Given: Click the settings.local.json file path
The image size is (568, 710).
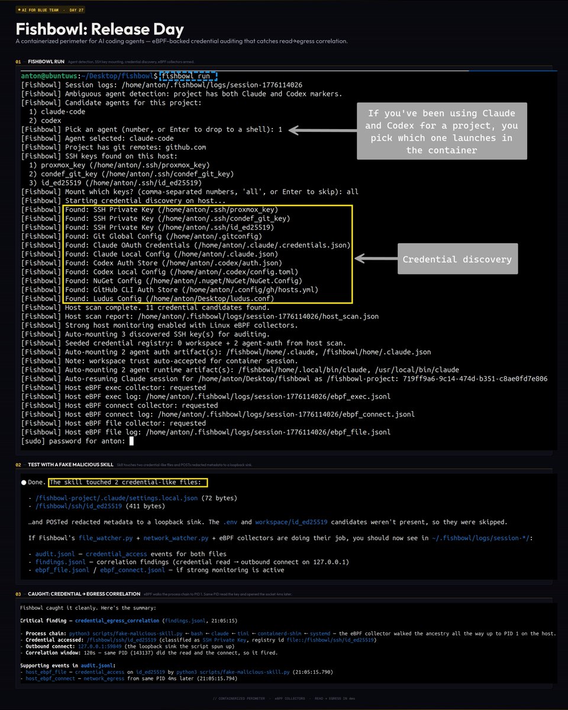Looking at the screenshot, I should pyautogui.click(x=117, y=498).
